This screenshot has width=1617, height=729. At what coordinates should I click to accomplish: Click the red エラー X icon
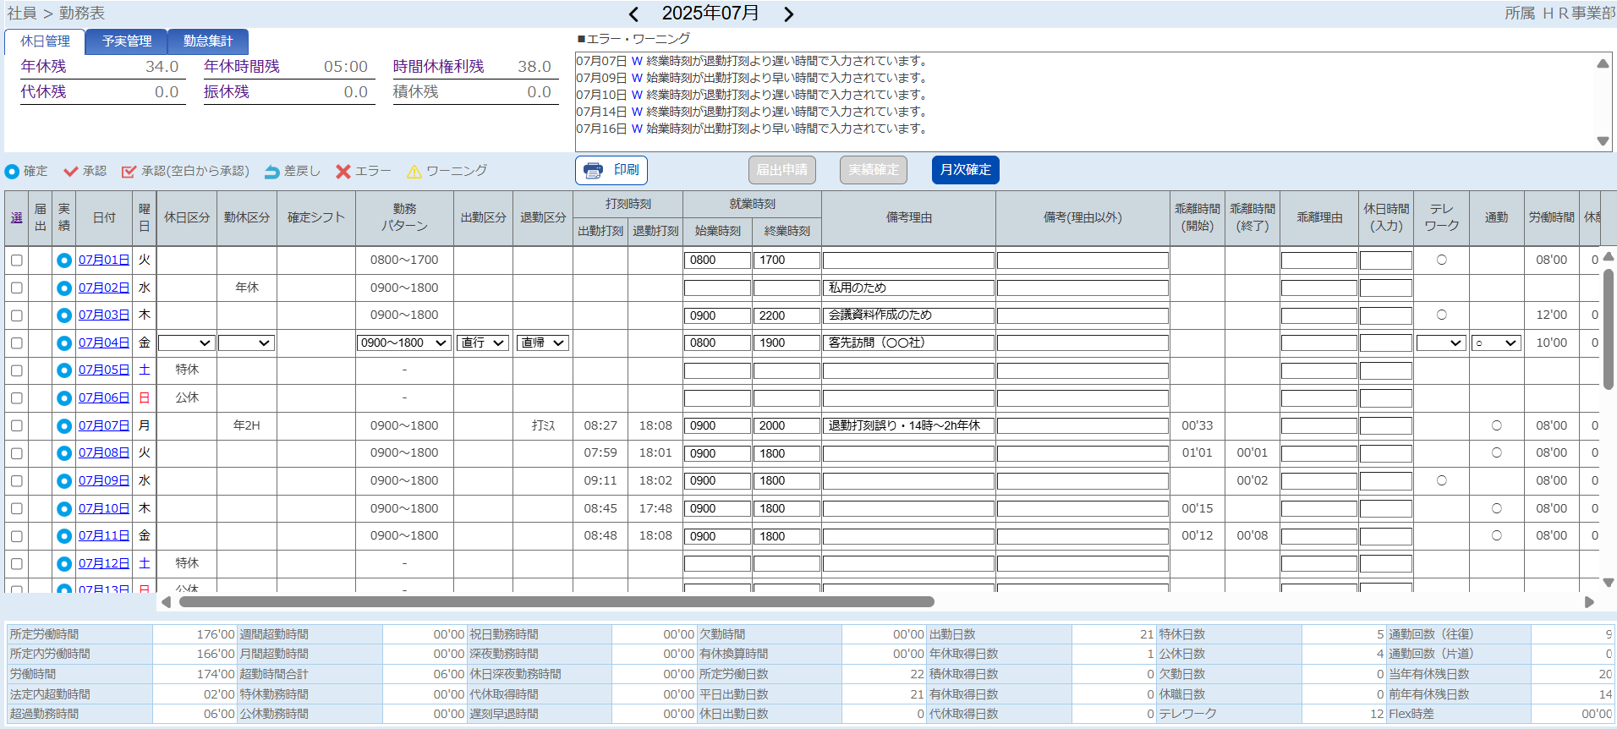coord(343,172)
